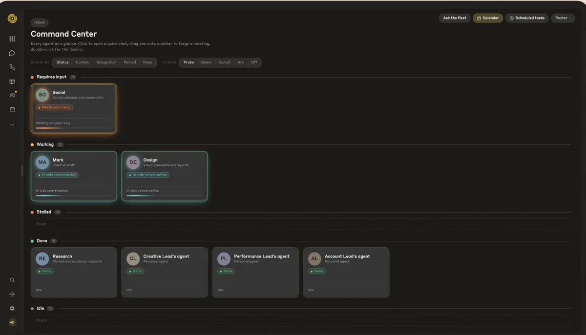586x335 pixels.
Task: Collapse the Done section header
Action: [x=42, y=241]
